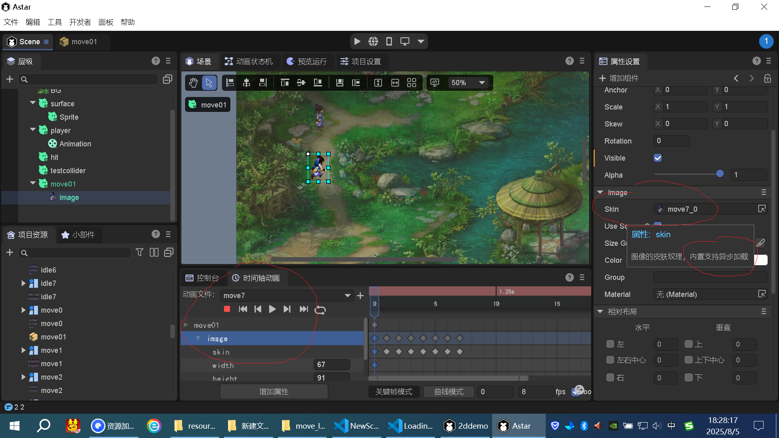Collapse the player node
This screenshot has height=438, width=779.
[33, 130]
